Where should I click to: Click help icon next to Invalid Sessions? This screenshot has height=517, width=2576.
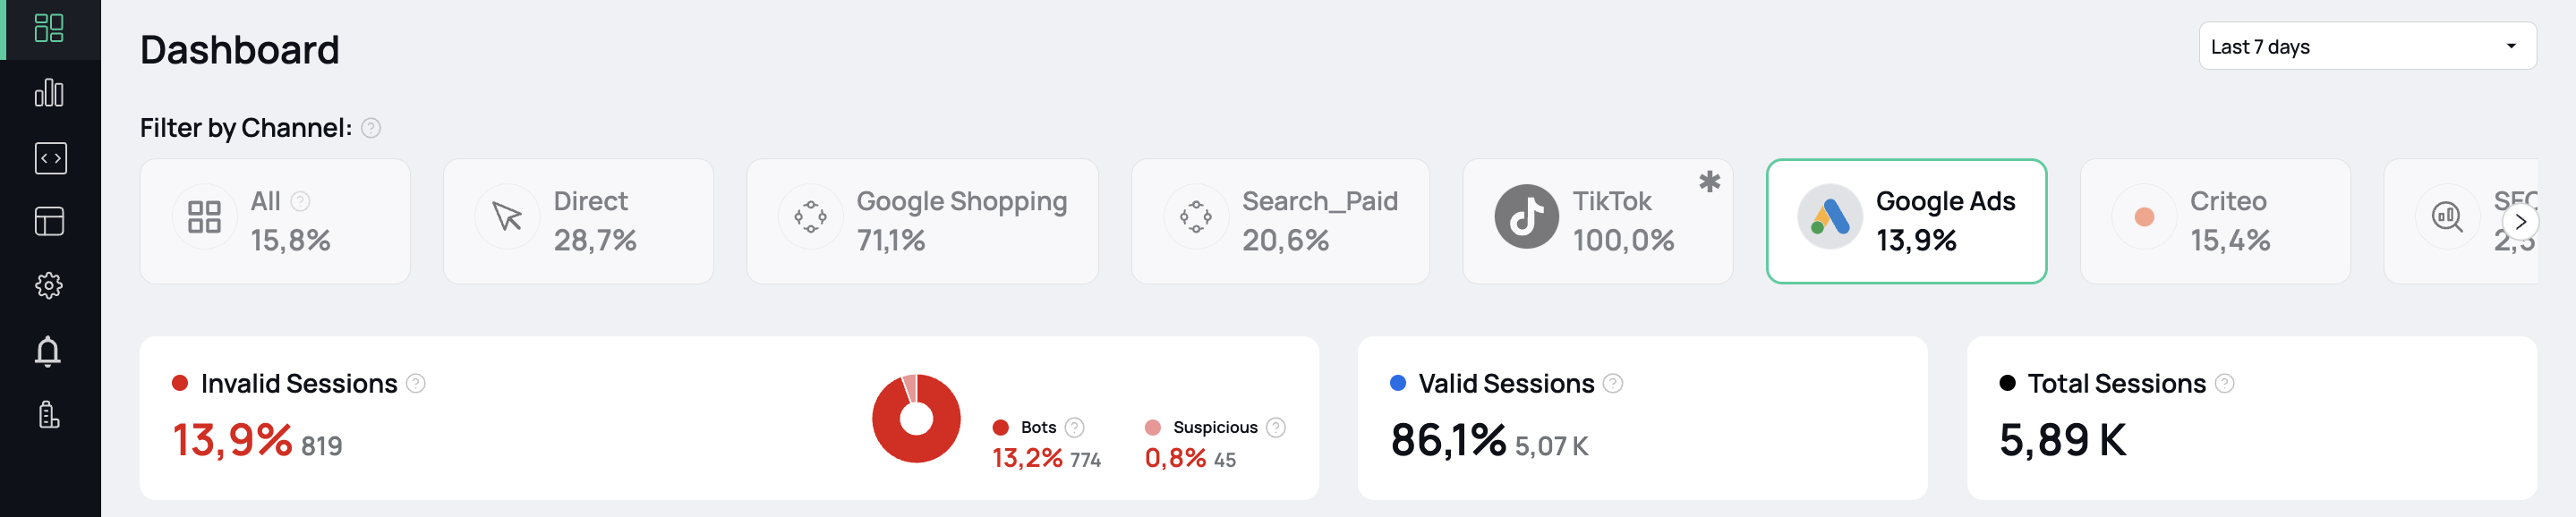416,384
